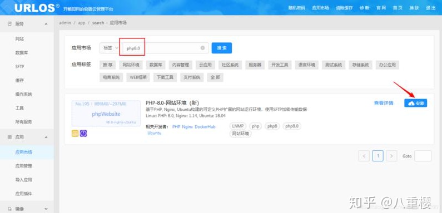Filter by the 存储系统 tag
The height and width of the screenshot is (221, 442).
[x=360, y=65]
